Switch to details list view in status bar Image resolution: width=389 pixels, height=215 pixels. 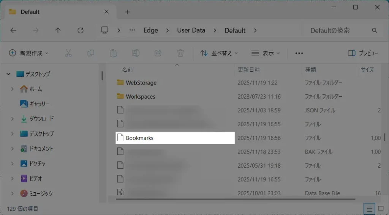(368, 209)
